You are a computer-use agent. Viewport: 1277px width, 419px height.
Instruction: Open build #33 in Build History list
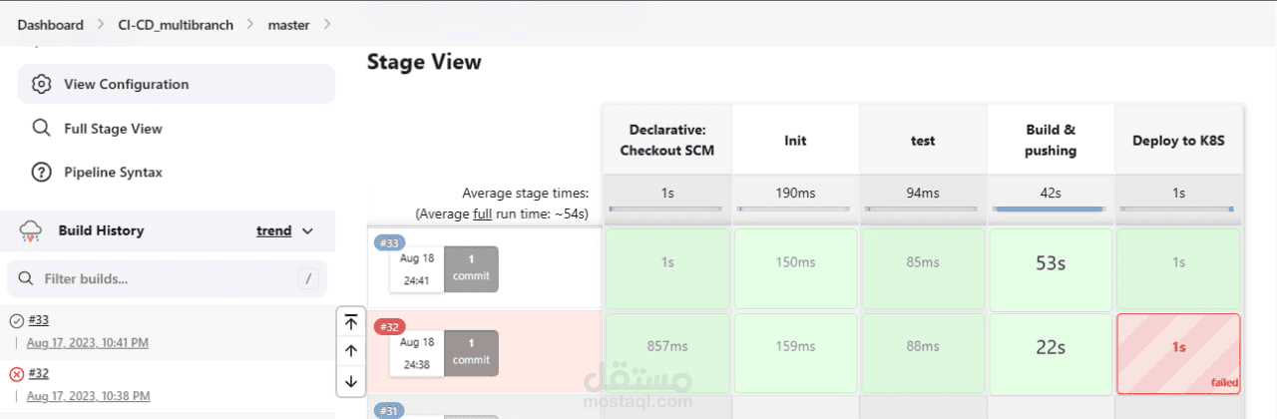click(x=39, y=319)
